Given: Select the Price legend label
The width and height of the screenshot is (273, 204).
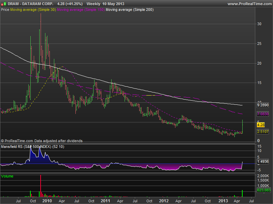Looking at the screenshot, I should click(x=5, y=10).
